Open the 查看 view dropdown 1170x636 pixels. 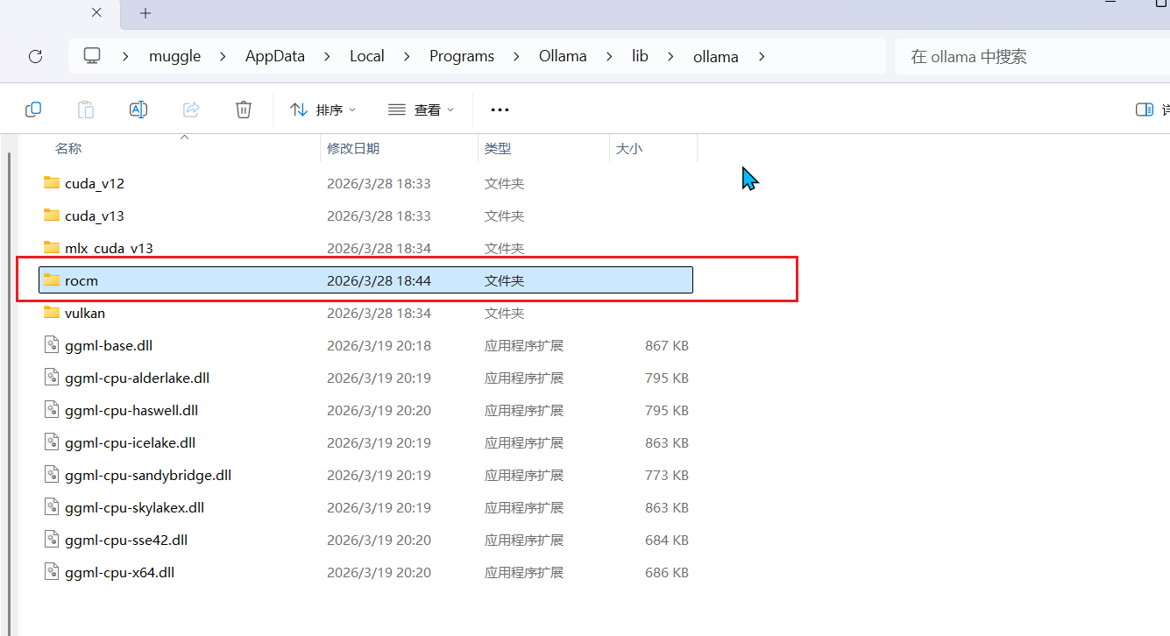tap(422, 110)
